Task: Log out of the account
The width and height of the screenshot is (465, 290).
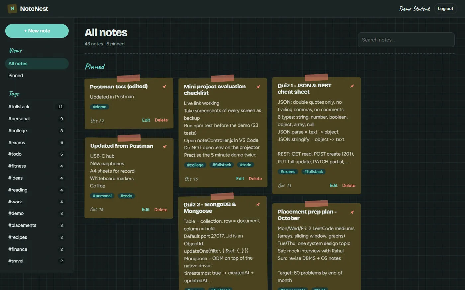Action: click(445, 9)
